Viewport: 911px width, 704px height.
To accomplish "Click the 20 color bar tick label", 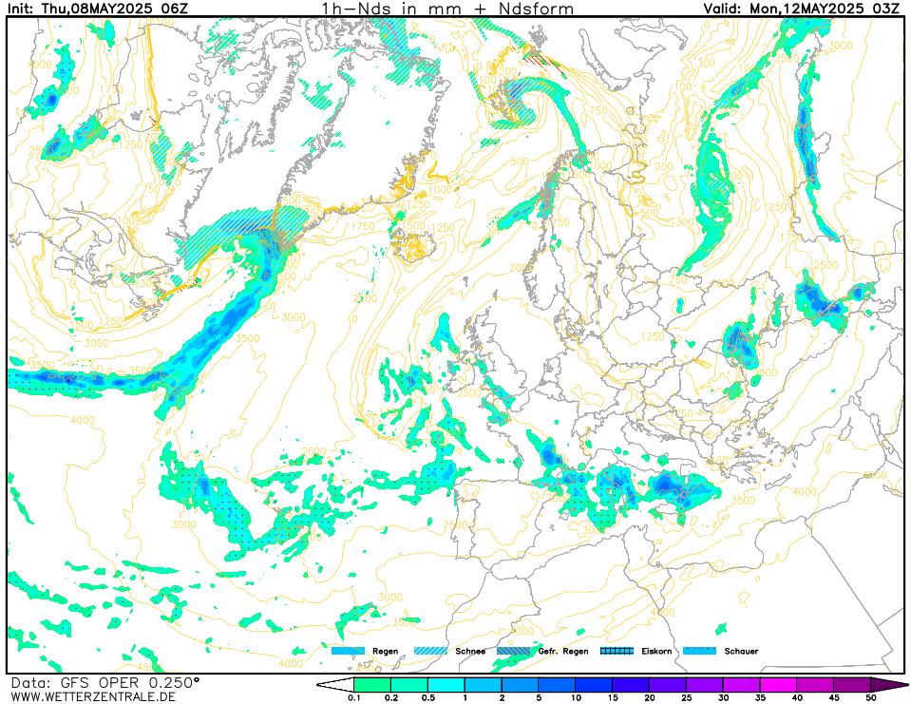I will tap(650, 697).
